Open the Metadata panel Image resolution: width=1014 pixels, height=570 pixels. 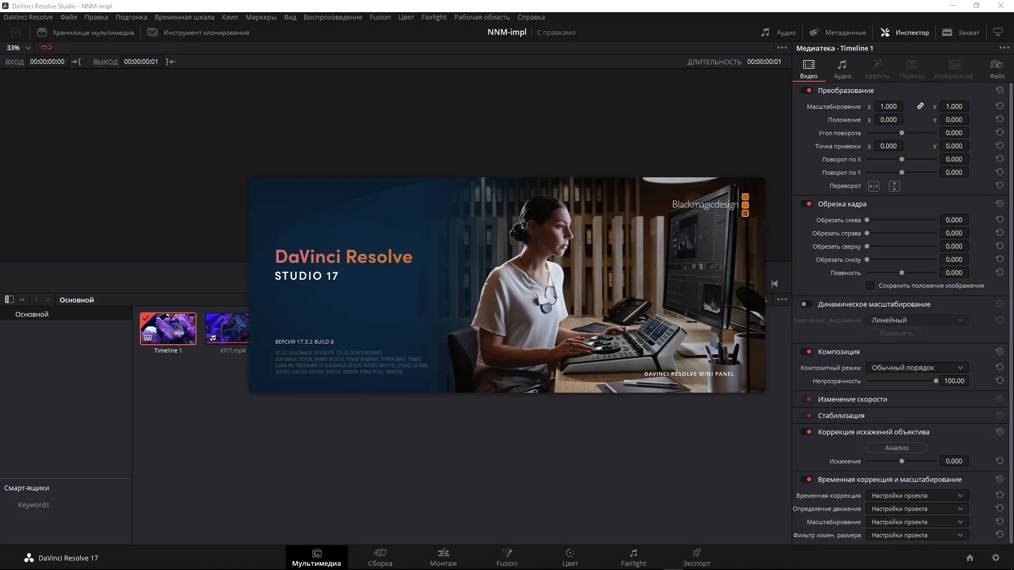click(838, 32)
